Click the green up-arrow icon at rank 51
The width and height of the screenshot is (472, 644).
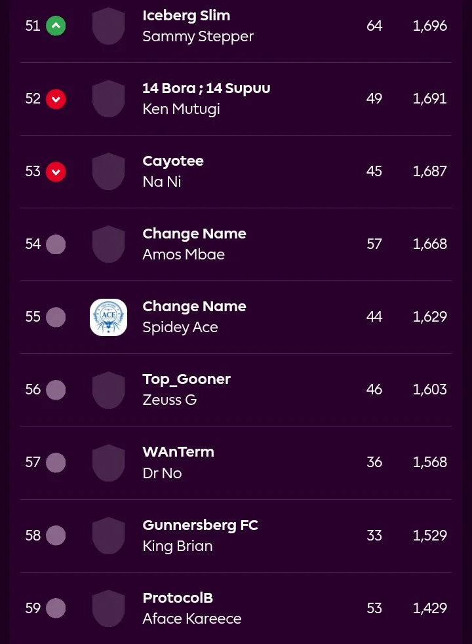(56, 26)
